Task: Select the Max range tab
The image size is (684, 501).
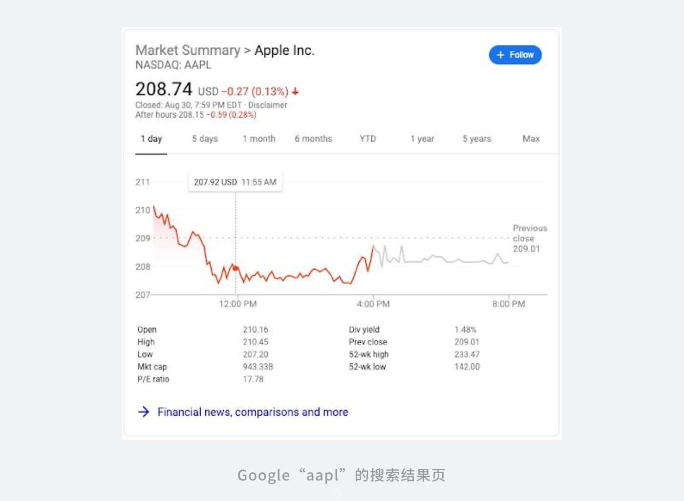Action: [531, 139]
